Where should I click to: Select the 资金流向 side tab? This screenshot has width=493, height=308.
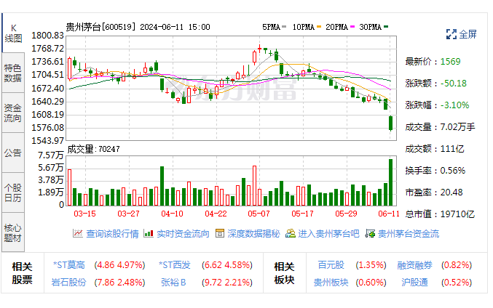coord(13,113)
